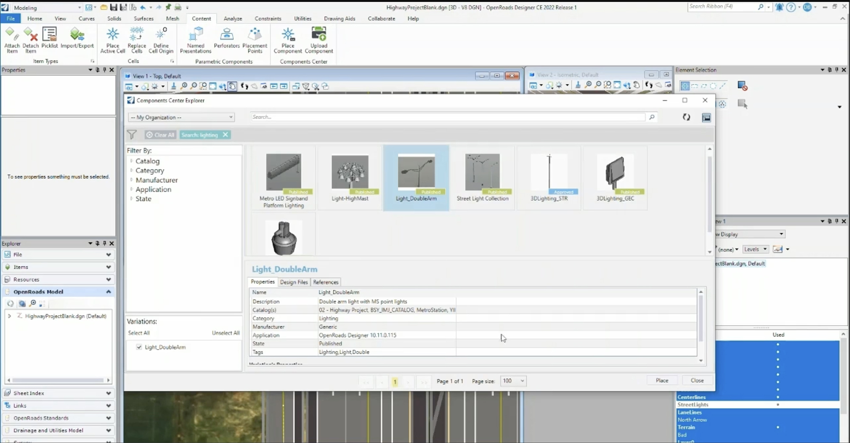This screenshot has width=850, height=443.
Task: Click the filter funnel icon in Components Center
Action: (132, 135)
